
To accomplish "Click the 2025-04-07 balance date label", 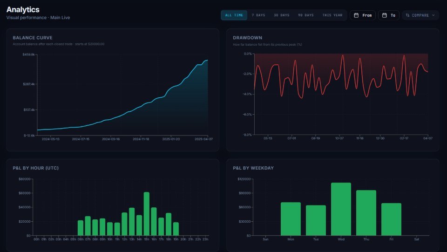I will click(x=203, y=139).
